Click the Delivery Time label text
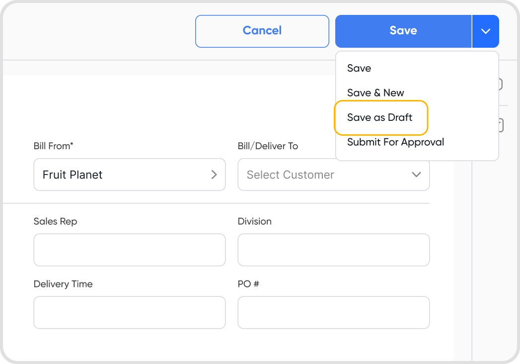The width and height of the screenshot is (520, 364). [x=63, y=284]
